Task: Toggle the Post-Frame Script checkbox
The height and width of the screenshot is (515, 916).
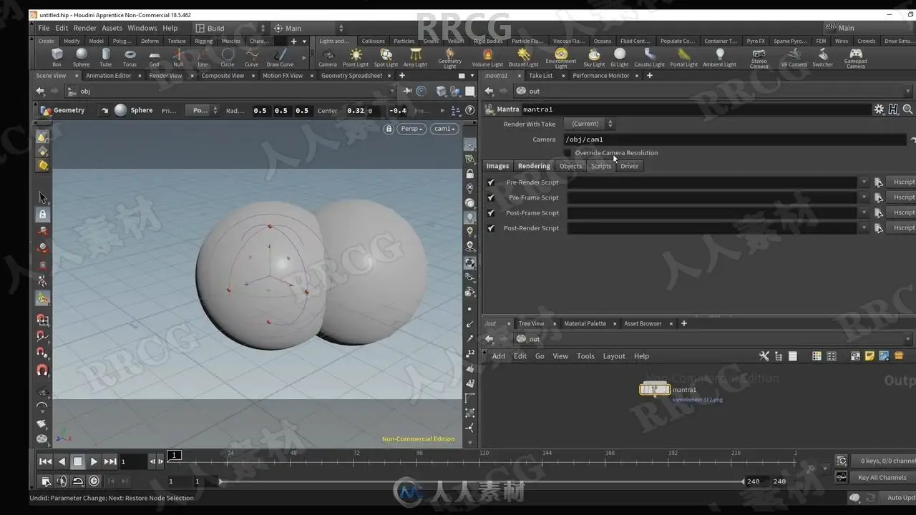Action: pos(491,213)
